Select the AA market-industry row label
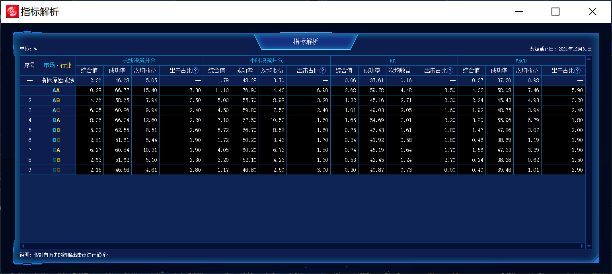 [56, 90]
